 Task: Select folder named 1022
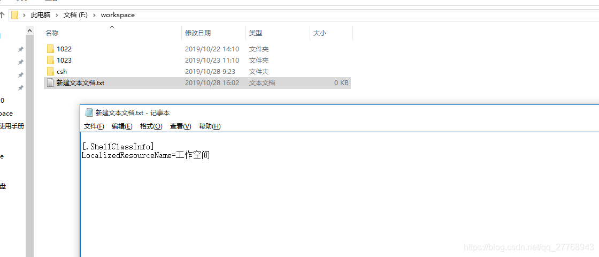(x=64, y=49)
